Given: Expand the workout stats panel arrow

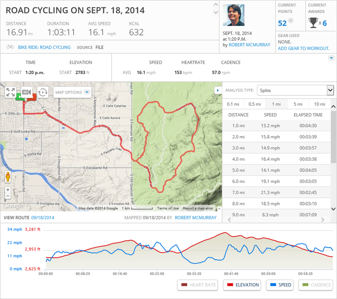Looking at the screenshot, I should tap(331, 58).
